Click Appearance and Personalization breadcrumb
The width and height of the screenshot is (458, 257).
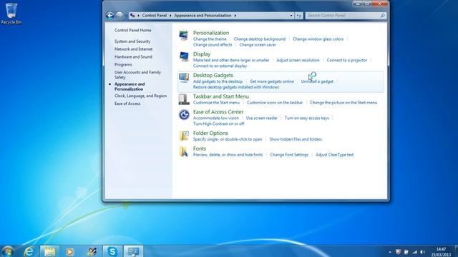tap(203, 16)
